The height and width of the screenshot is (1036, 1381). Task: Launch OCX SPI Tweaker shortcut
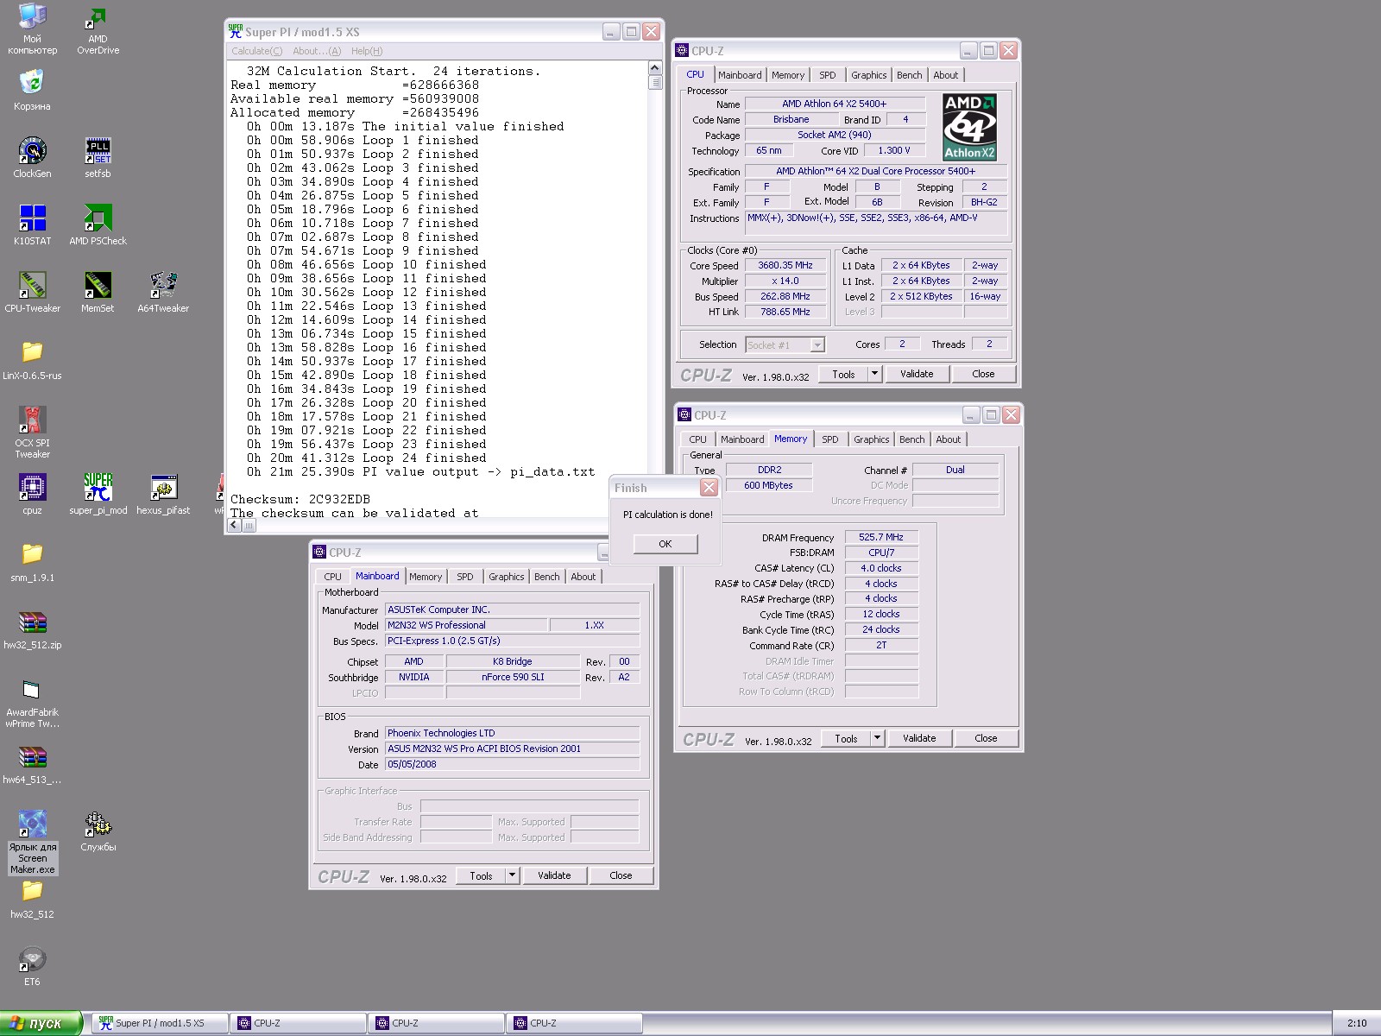32,433
